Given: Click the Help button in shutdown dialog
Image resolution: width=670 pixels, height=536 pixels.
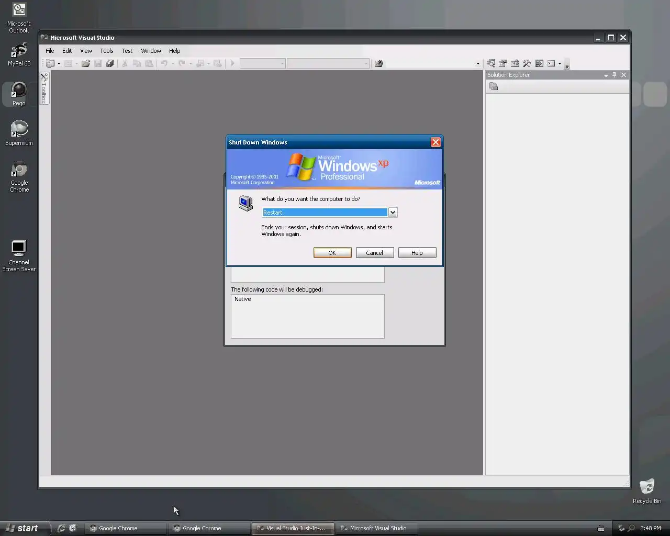Looking at the screenshot, I should pyautogui.click(x=417, y=253).
